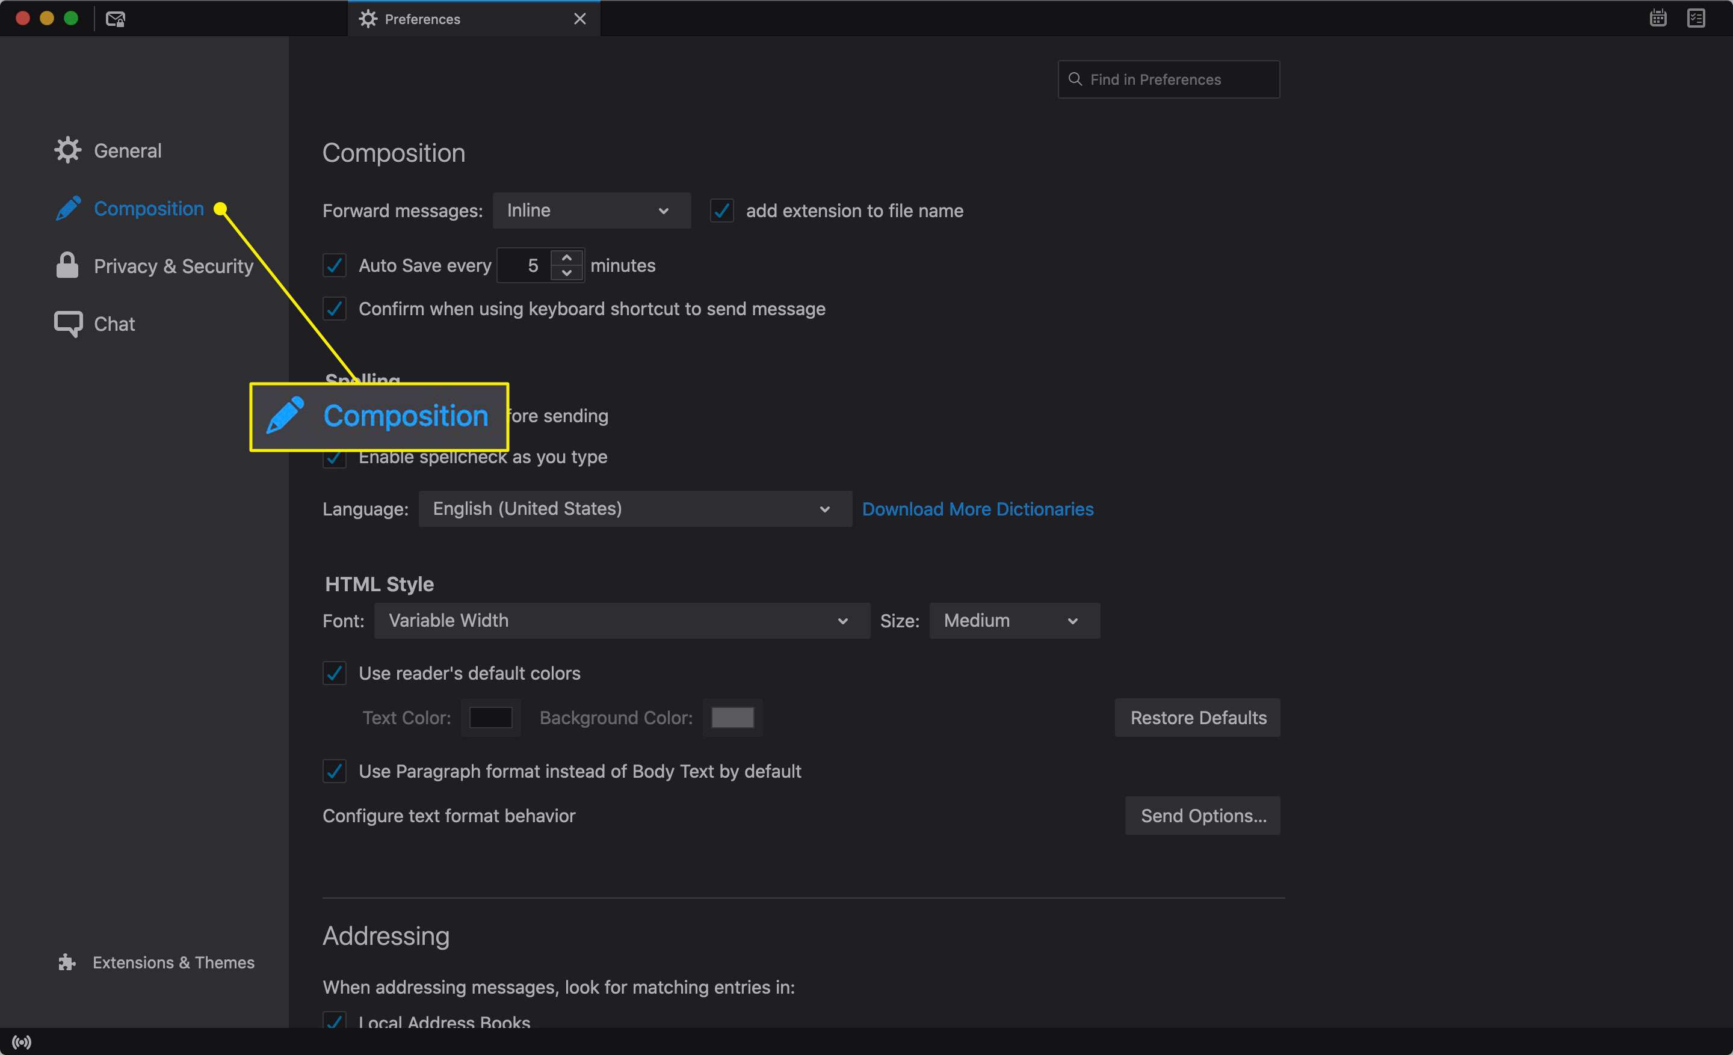This screenshot has height=1055, width=1733.
Task: Open General preferences tab
Action: [128, 150]
